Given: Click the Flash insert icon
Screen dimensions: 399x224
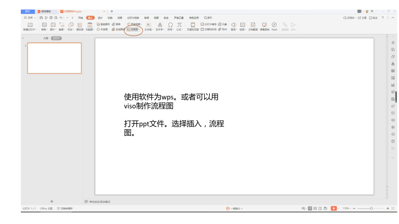Looking at the screenshot, I should [x=274, y=25].
